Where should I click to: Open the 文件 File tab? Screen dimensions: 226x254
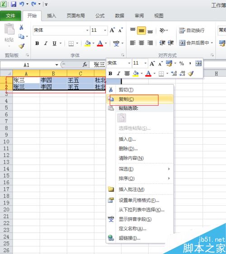point(10,16)
